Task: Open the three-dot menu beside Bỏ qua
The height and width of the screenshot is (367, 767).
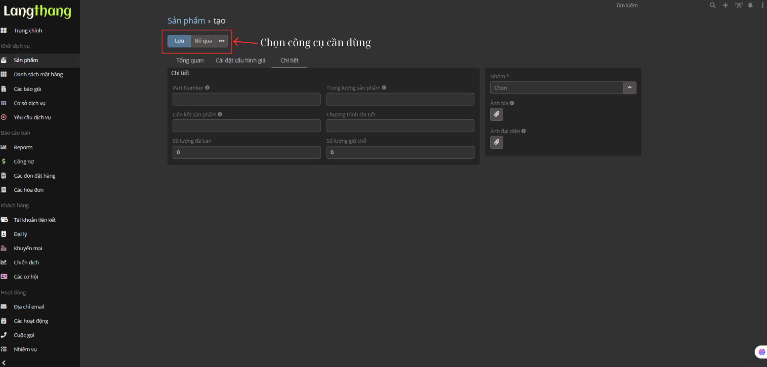Action: [221, 41]
